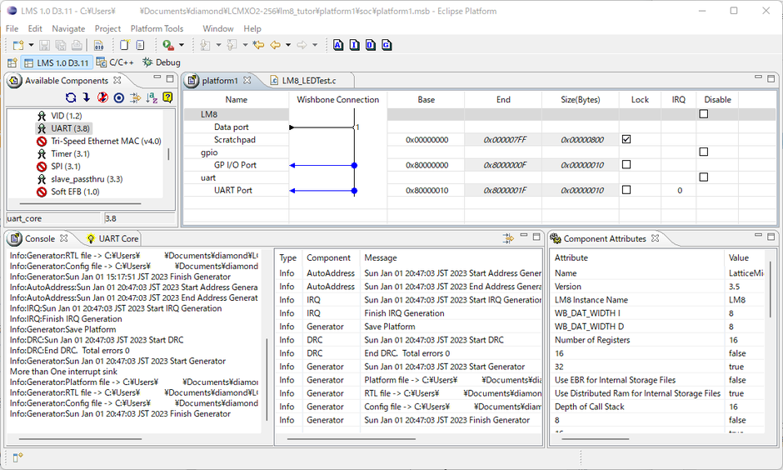This screenshot has width=783, height=470.
Task: Click refresh icon in Available Components panel
Action: coord(71,97)
